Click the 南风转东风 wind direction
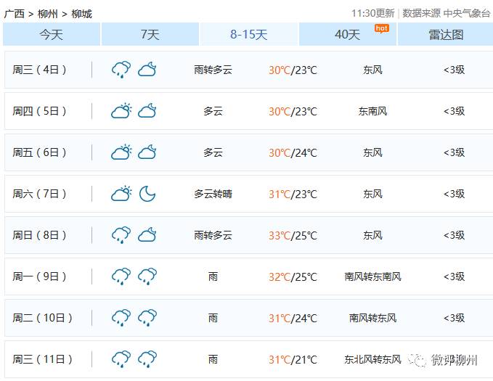The image size is (493, 381). (373, 318)
